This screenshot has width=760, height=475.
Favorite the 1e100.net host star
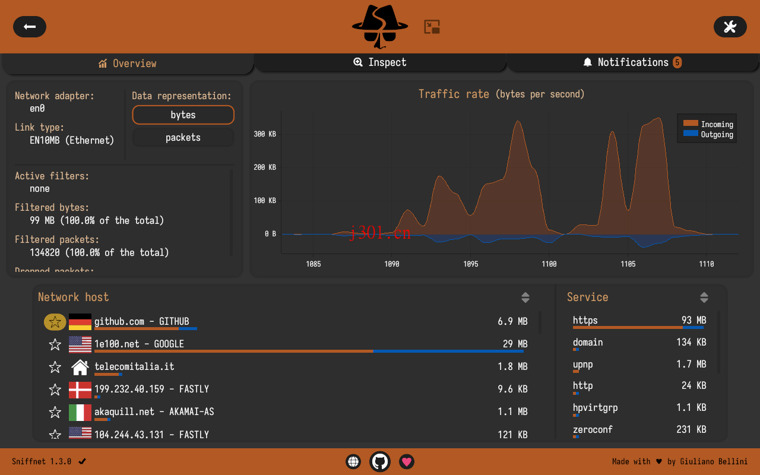click(55, 344)
